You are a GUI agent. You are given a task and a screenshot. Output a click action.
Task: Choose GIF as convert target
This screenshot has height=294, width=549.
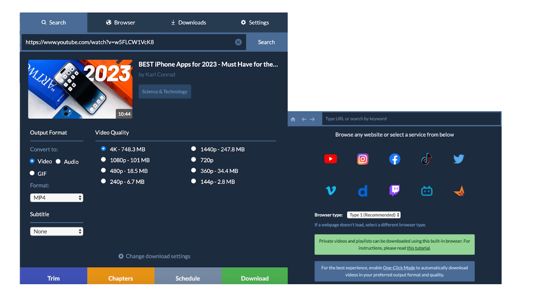(32, 173)
